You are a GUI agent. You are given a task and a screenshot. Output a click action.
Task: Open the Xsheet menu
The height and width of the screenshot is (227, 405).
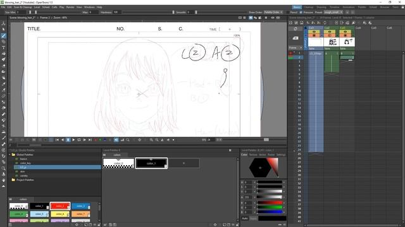[x=46, y=7]
